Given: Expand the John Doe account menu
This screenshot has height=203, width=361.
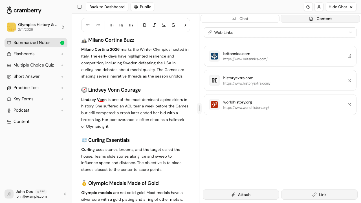Looking at the screenshot, I should click(x=65, y=194).
